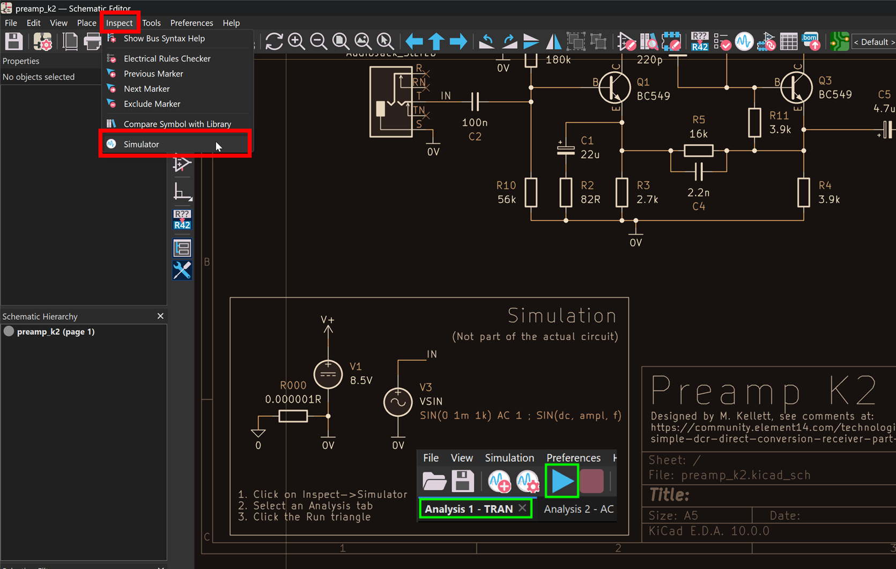The height and width of the screenshot is (569, 896).
Task: Zoom in using the magnifier plus icon
Action: coord(297,41)
